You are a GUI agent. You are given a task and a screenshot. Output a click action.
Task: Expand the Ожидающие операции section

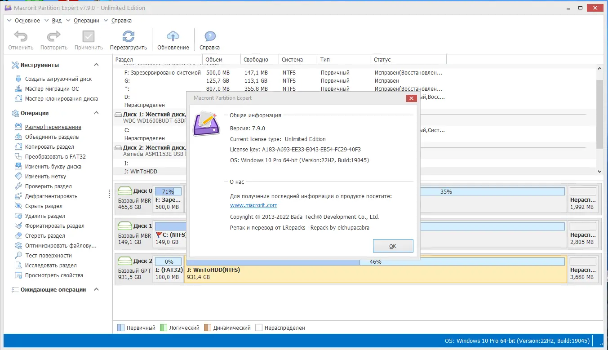pyautogui.click(x=96, y=289)
